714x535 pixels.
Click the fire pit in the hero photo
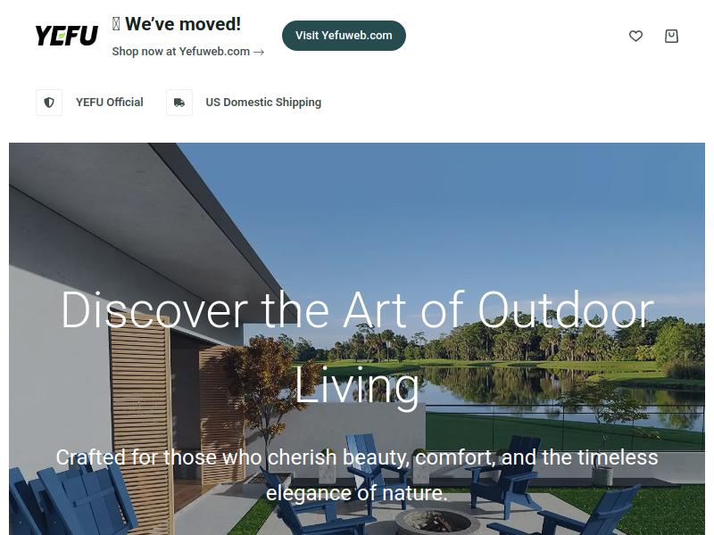click(433, 523)
